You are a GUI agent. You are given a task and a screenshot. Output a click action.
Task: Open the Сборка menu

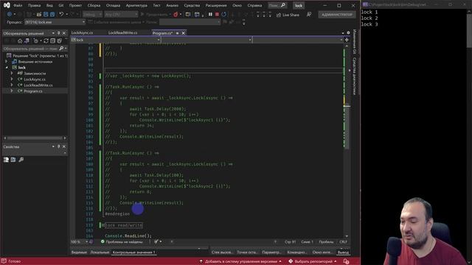(x=94, y=5)
